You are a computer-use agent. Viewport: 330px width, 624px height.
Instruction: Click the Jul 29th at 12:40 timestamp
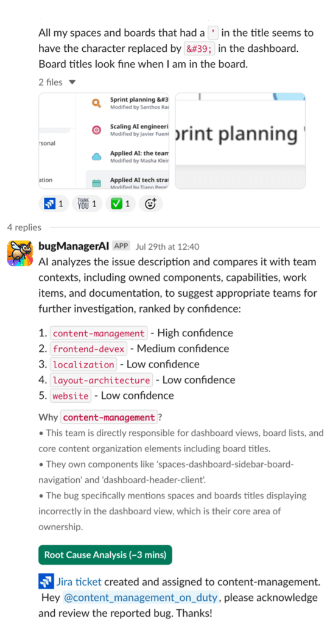pyautogui.click(x=167, y=247)
